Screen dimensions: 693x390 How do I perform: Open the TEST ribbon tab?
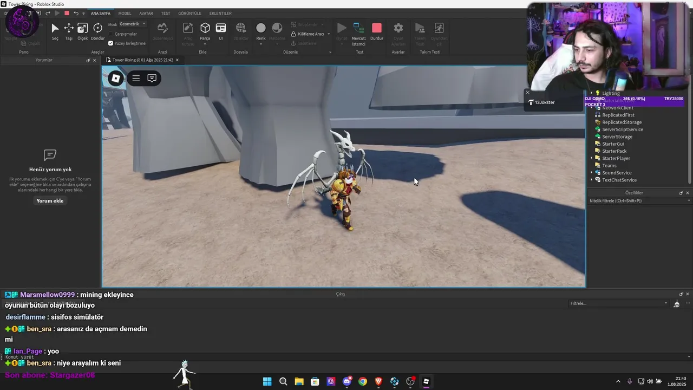[166, 14]
